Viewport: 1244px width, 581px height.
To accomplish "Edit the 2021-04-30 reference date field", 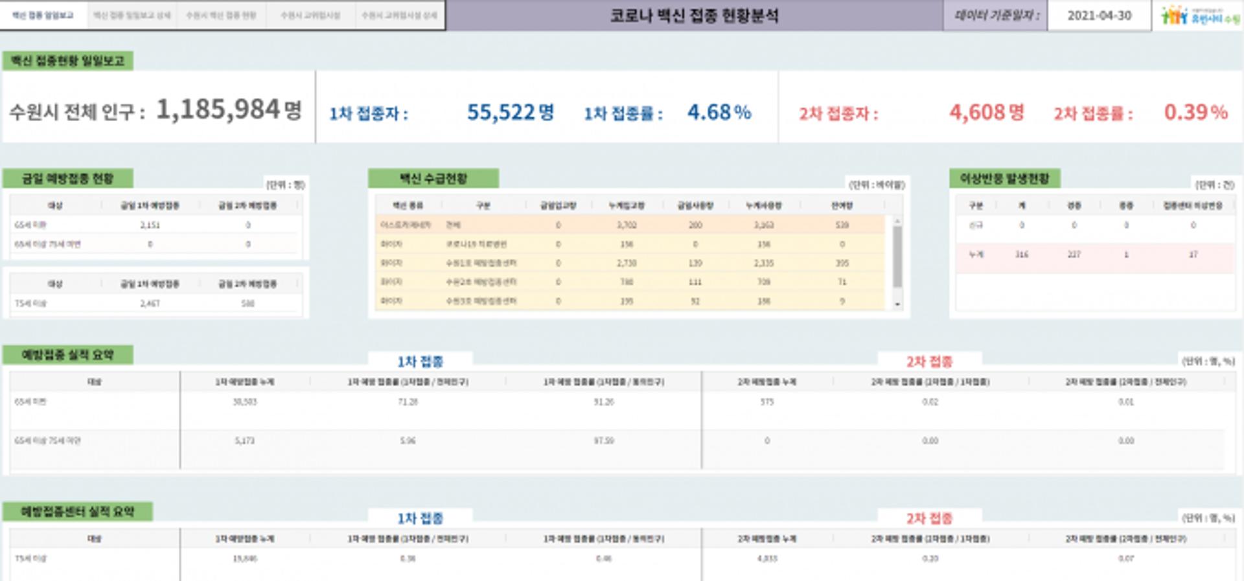I will tap(1099, 16).
